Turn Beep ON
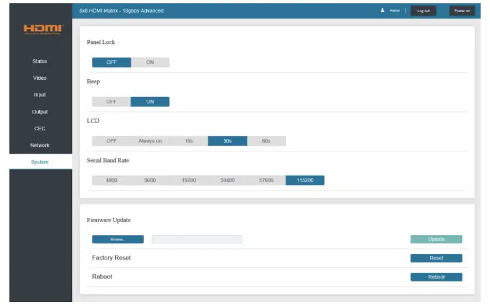The height and width of the screenshot is (307, 490). coord(150,102)
